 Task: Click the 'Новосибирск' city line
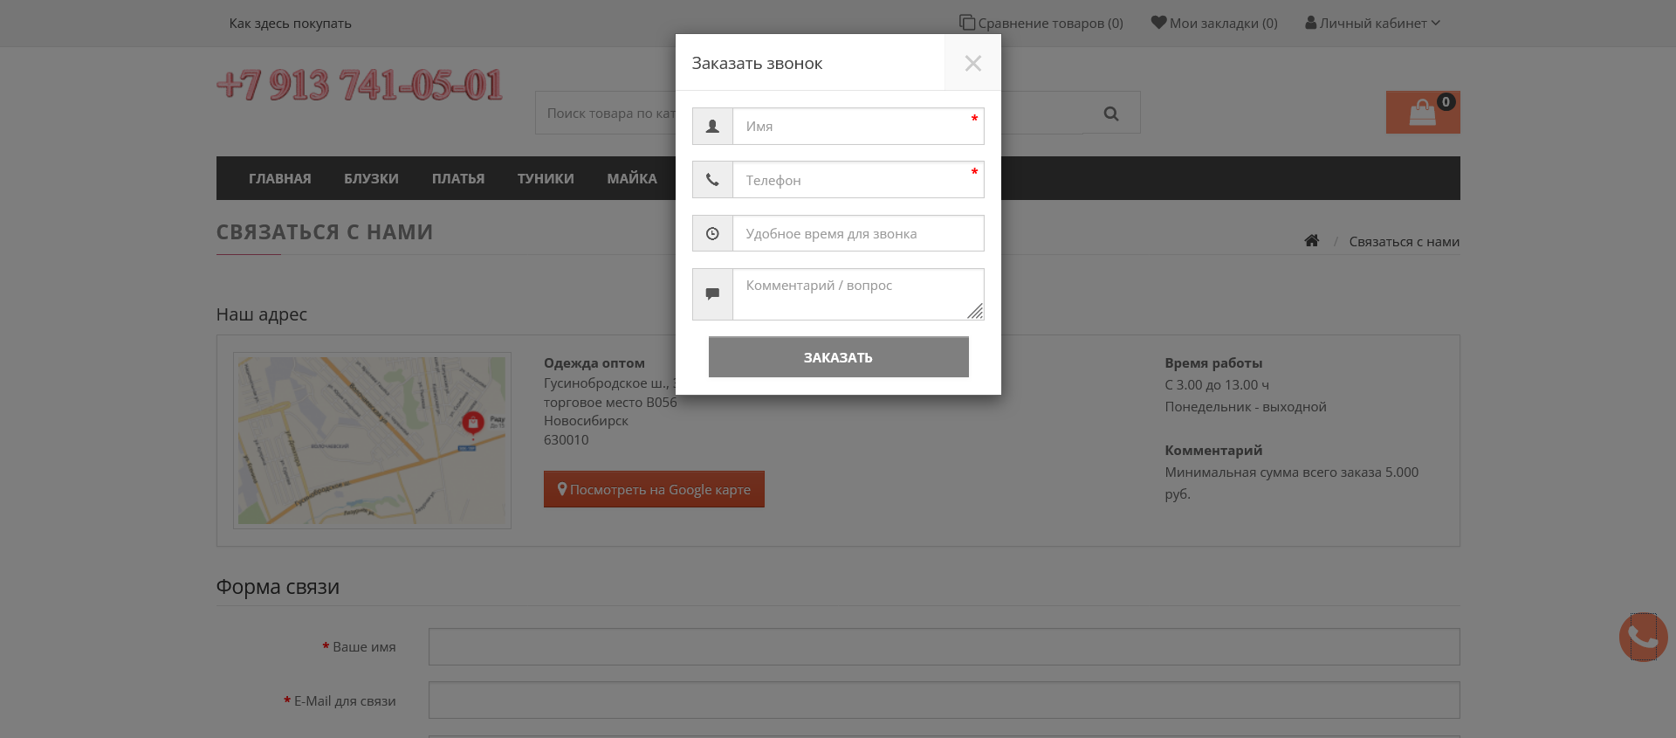tap(586, 421)
